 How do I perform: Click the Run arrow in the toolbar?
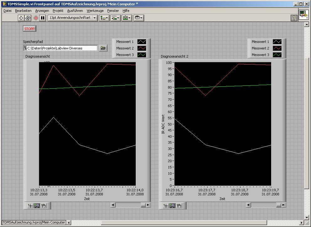coord(21,18)
